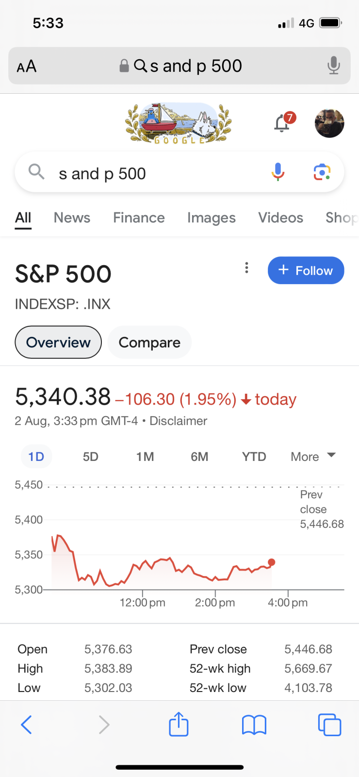Open Safari bookmarks book icon
This screenshot has height=777, width=359.
[x=254, y=725]
